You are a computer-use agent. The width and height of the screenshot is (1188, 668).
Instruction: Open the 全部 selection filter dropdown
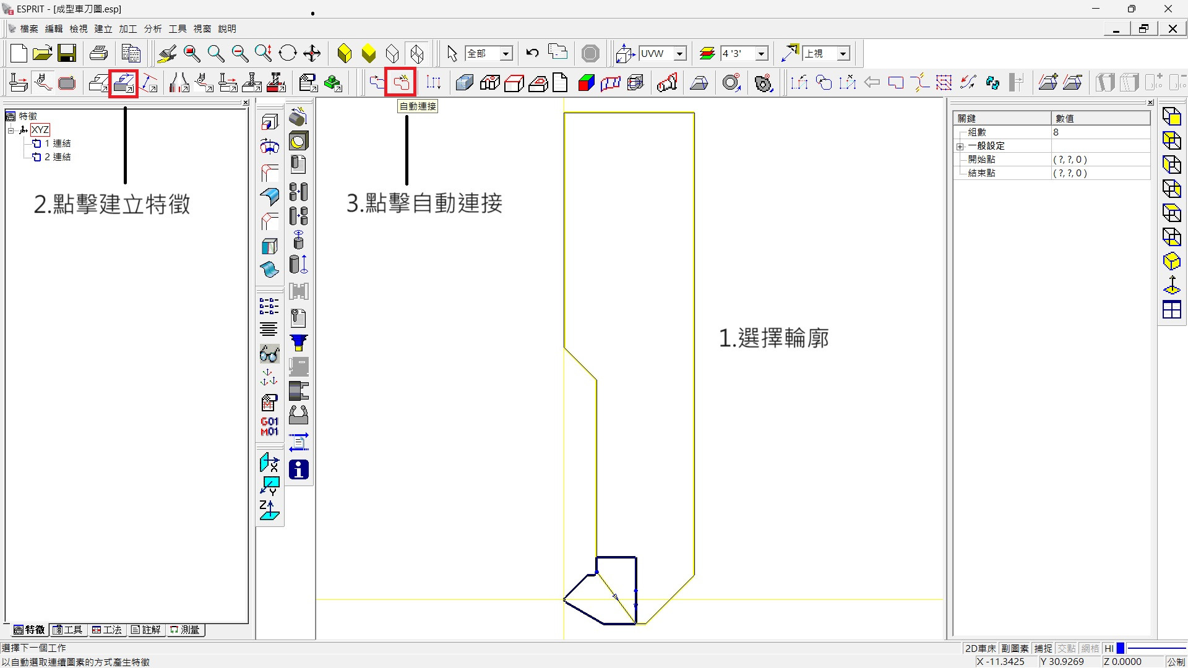coord(506,54)
